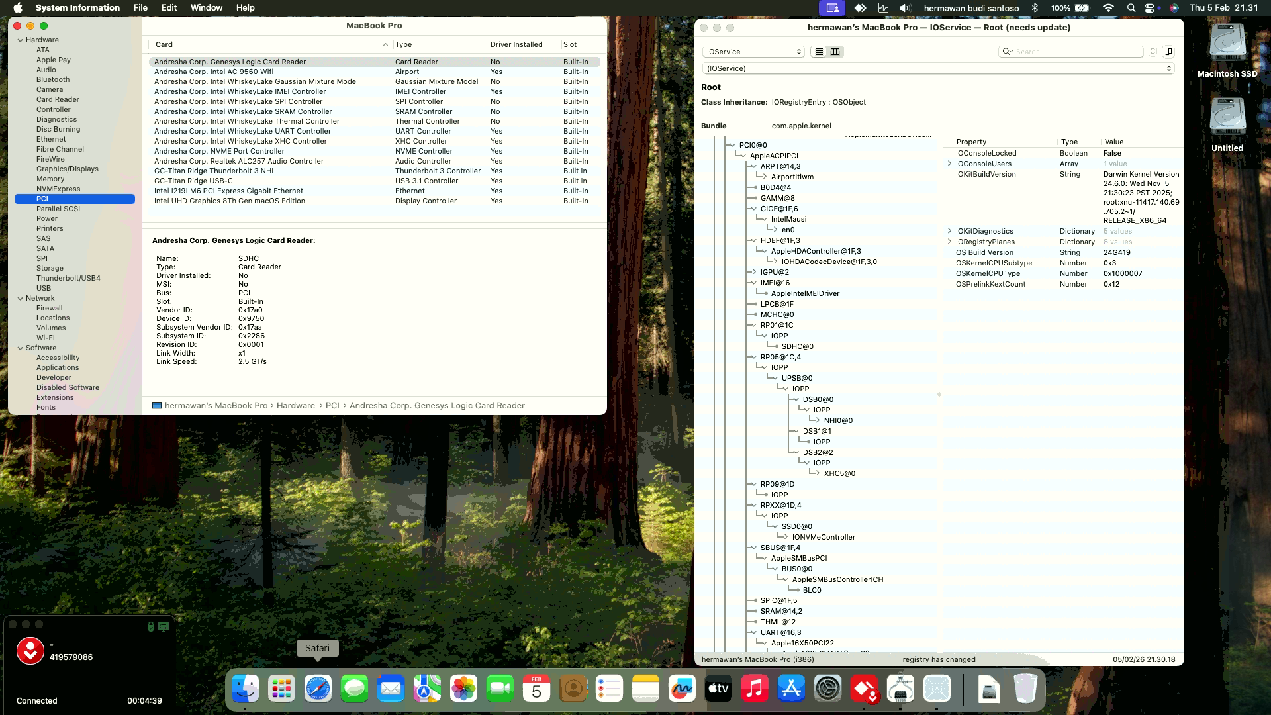This screenshot has width=1271, height=715.
Task: Open the volume control in menu bar
Action: tap(905, 8)
